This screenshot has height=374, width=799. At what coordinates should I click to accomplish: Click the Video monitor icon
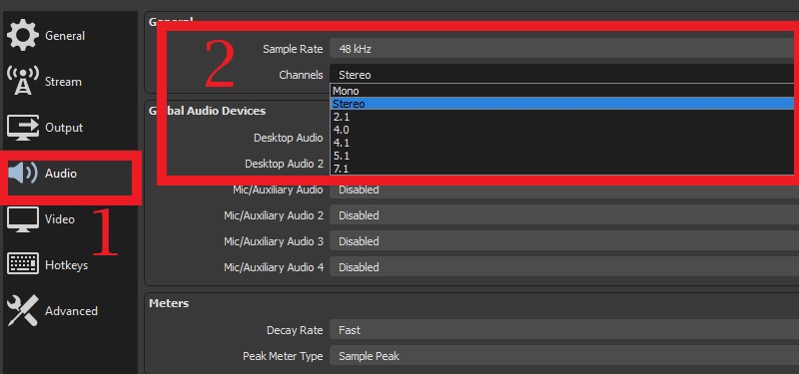point(22,219)
